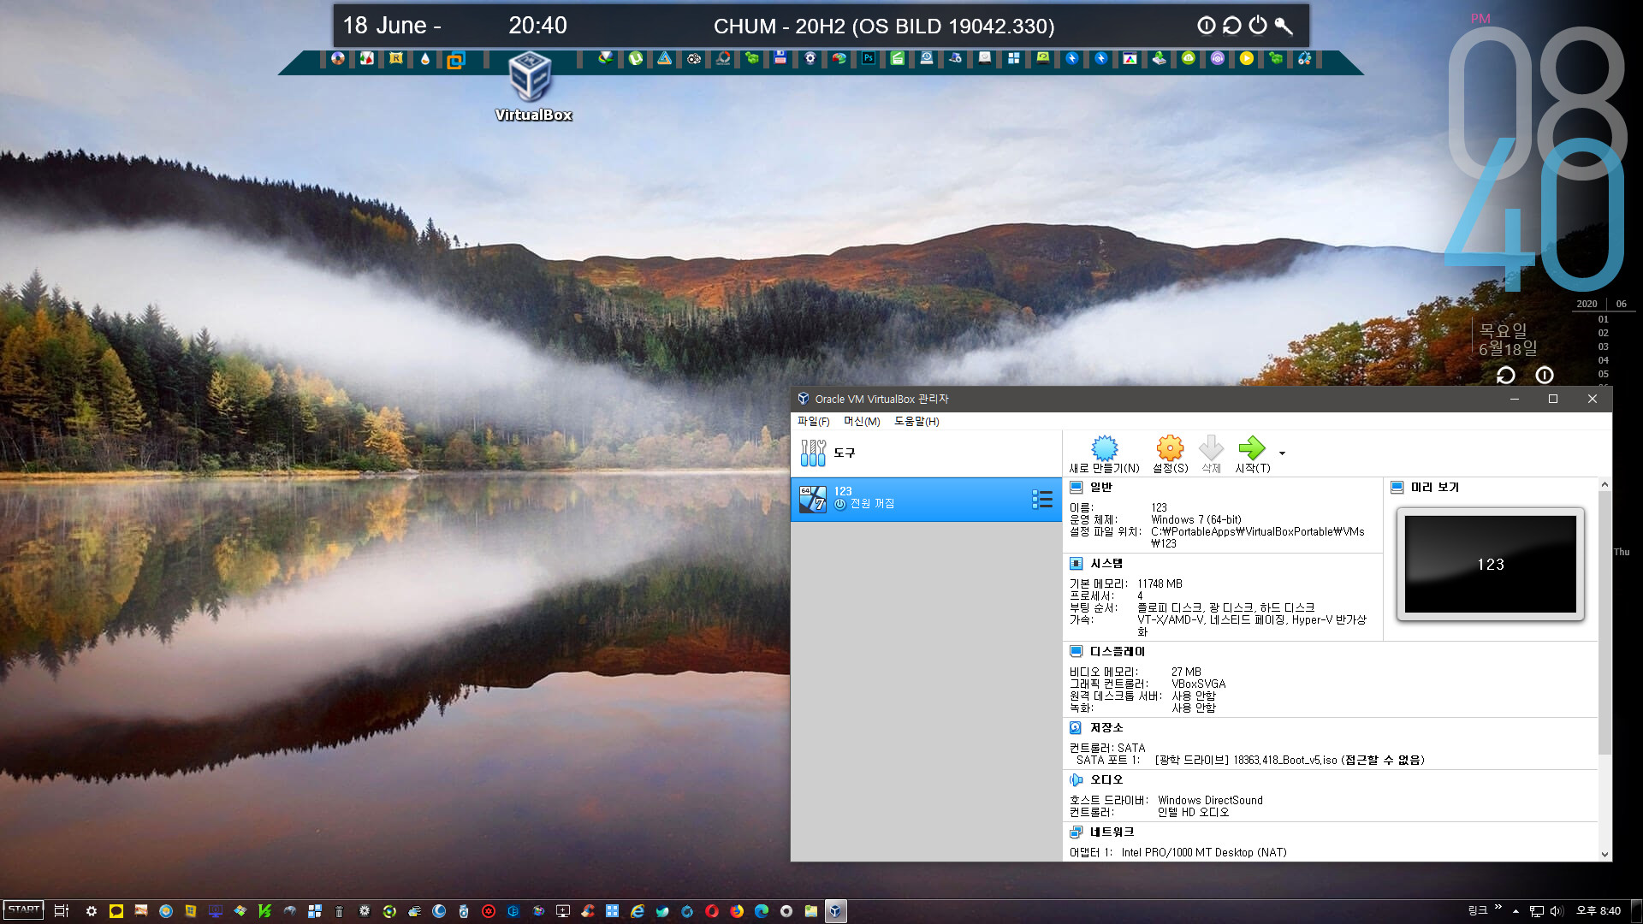Expand the Start button dropdown arrow
Image resolution: width=1643 pixels, height=924 pixels.
pyautogui.click(x=1282, y=453)
